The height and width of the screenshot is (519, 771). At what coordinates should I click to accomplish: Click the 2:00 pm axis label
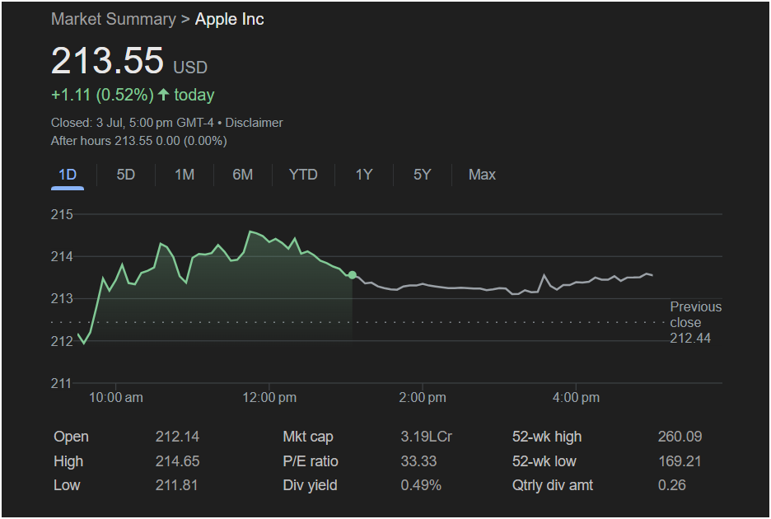(423, 398)
